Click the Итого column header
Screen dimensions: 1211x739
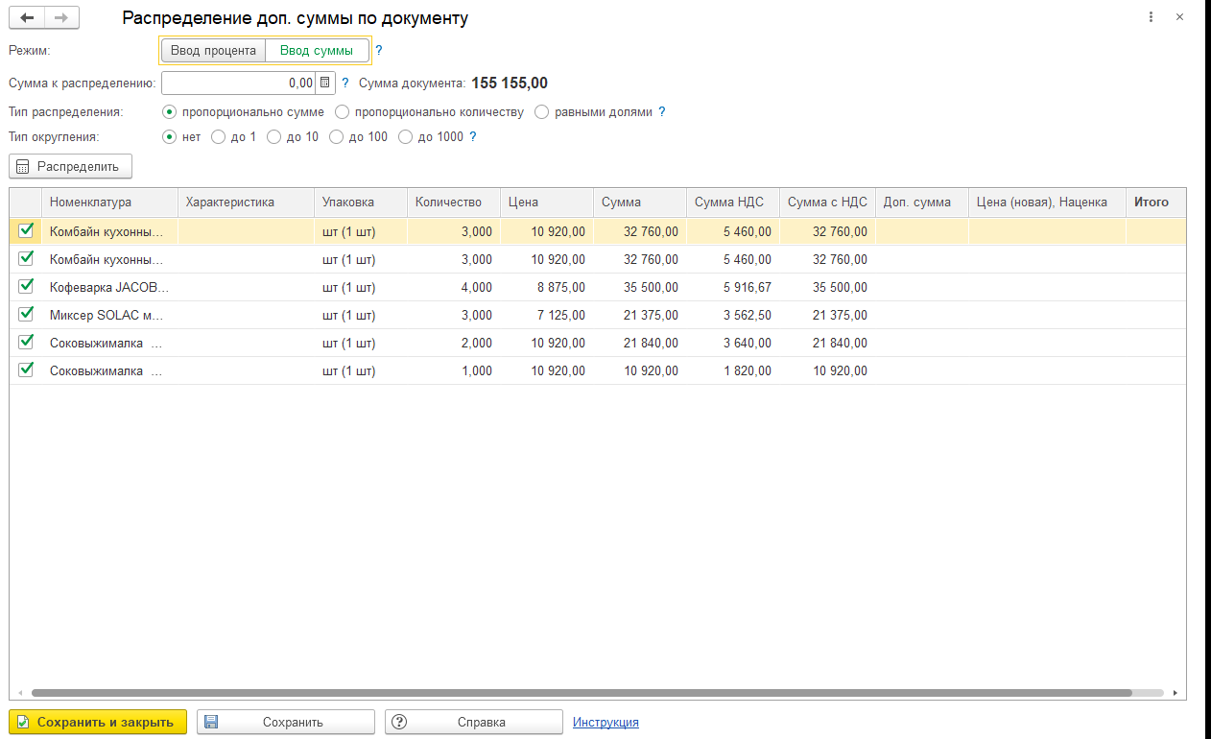click(x=1155, y=203)
